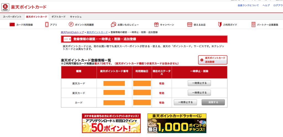Screen dimensions: 283x137
Task: Switch to the スーパーポイント tab
Action: click(12, 17)
